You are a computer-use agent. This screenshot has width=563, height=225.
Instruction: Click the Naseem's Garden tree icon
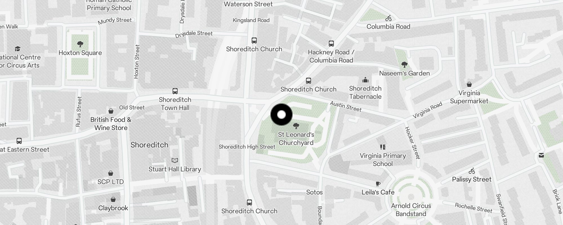click(x=405, y=65)
